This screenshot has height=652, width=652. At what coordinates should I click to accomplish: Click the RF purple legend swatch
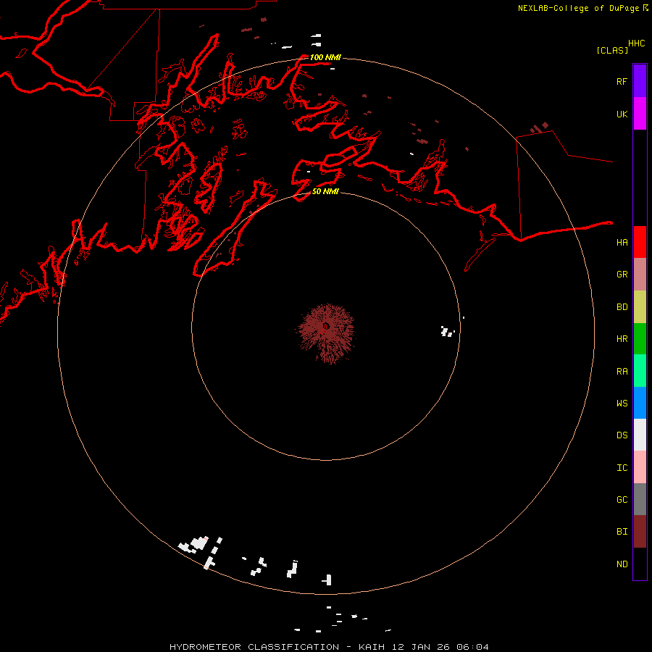coord(640,81)
